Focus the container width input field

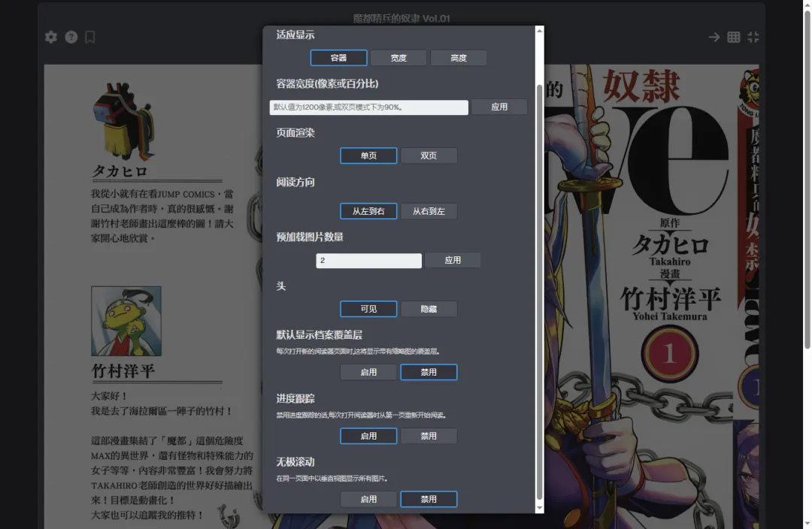point(368,107)
